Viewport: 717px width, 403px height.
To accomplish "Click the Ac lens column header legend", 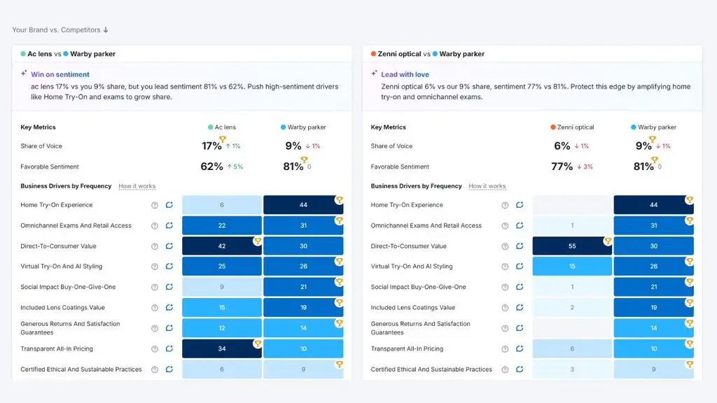I will click(222, 127).
